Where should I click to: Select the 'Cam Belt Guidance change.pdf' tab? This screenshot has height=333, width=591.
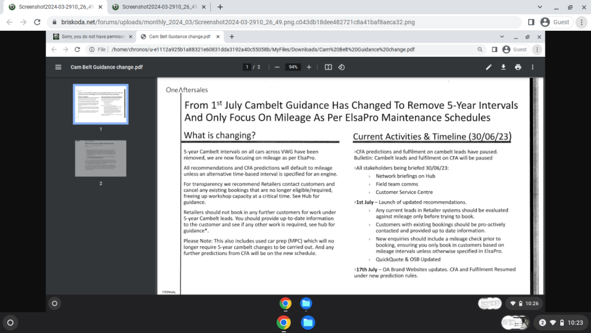pyautogui.click(x=180, y=37)
